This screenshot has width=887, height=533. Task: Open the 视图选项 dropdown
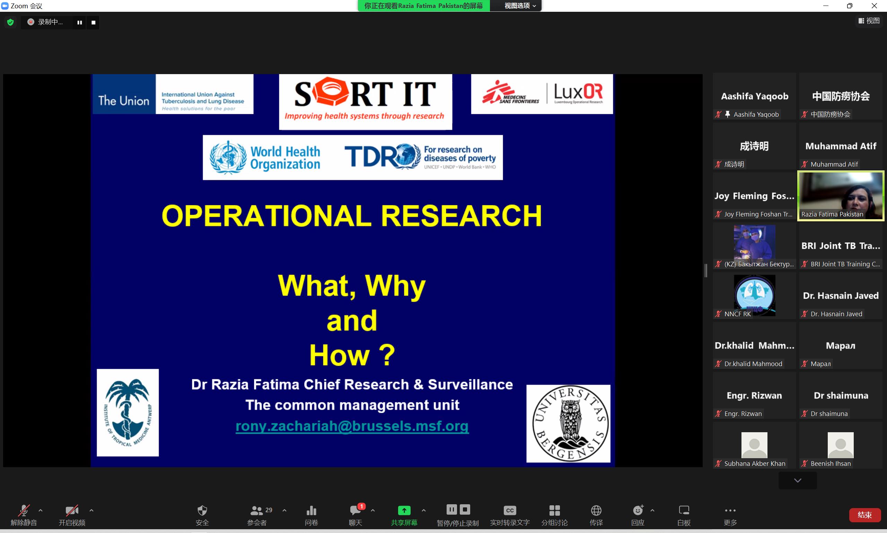[520, 6]
